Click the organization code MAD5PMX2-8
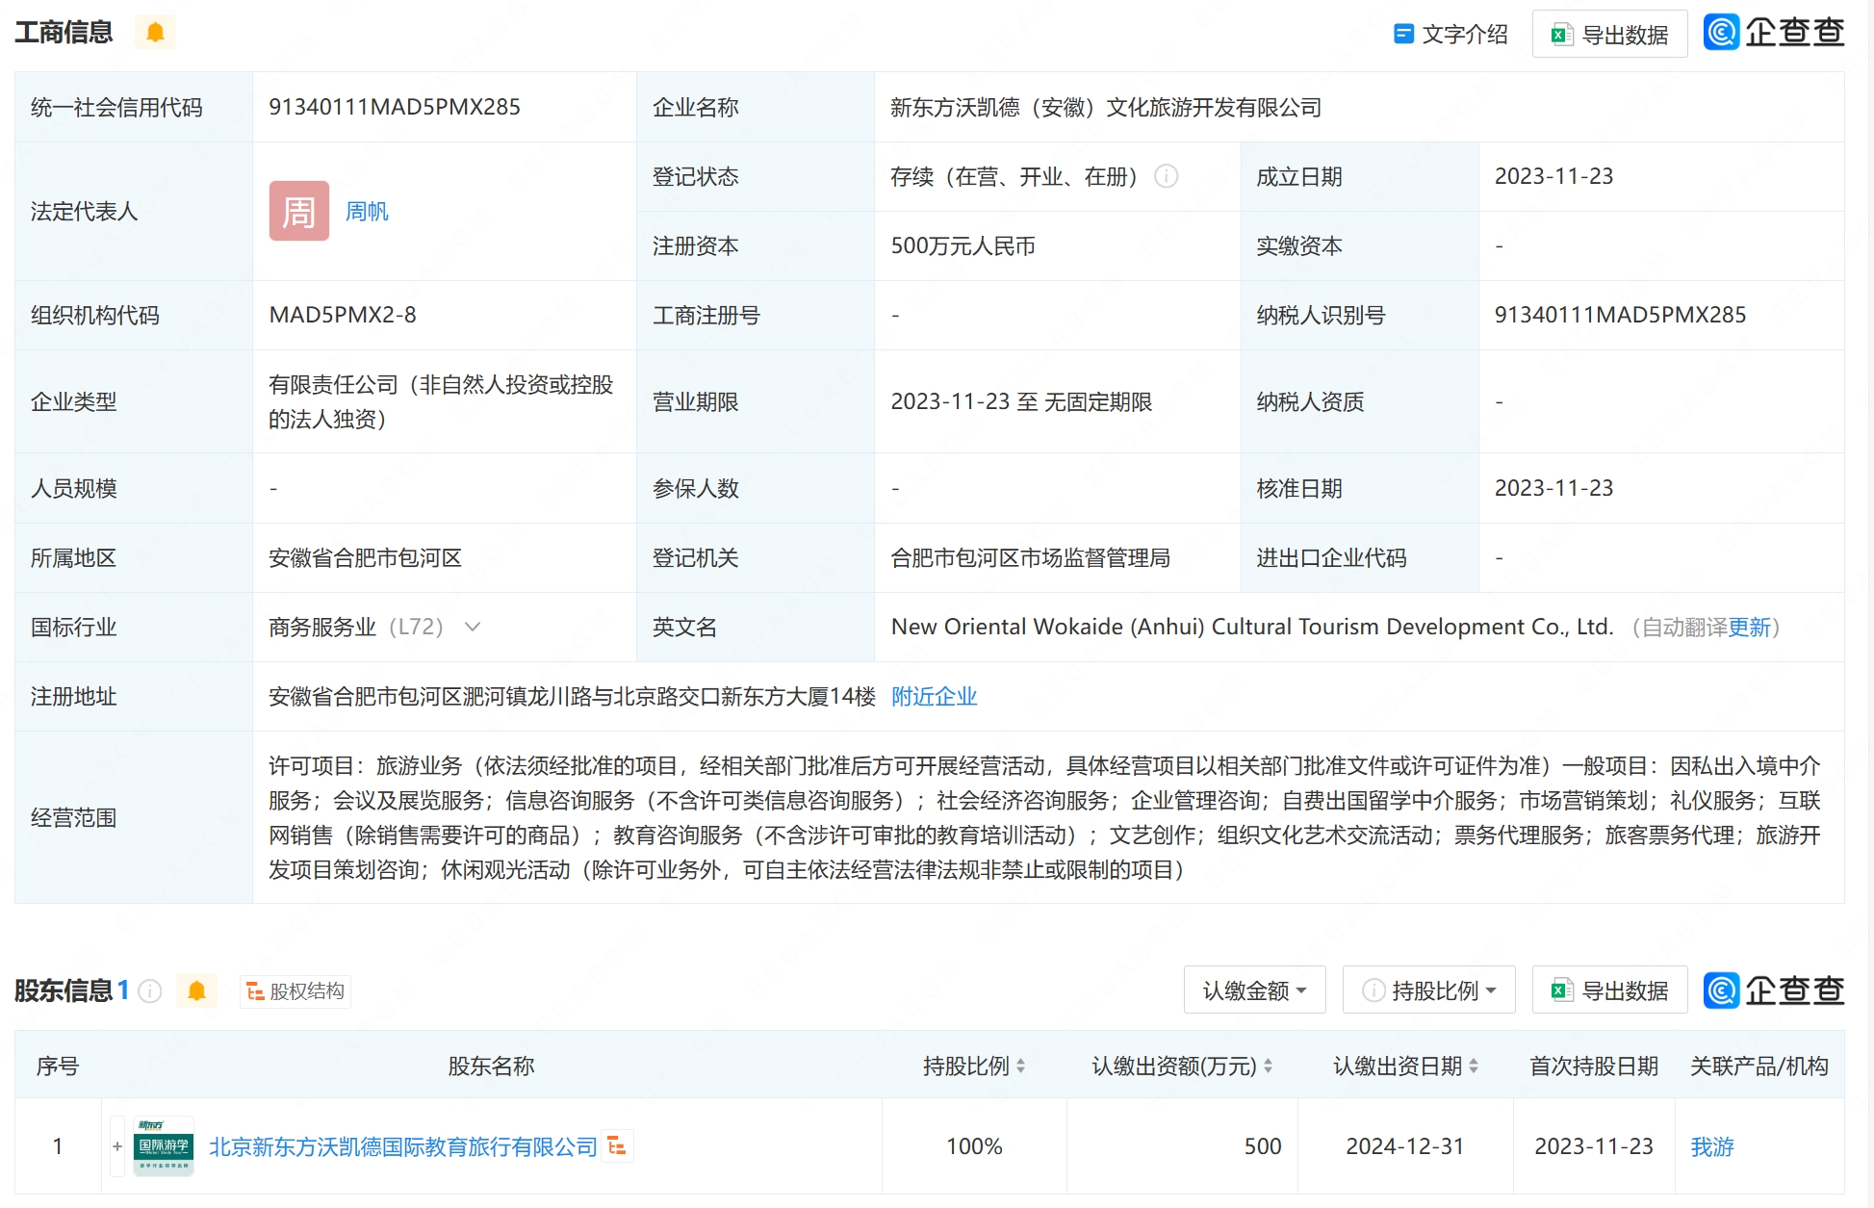Image resolution: width=1874 pixels, height=1208 pixels. coord(343,315)
